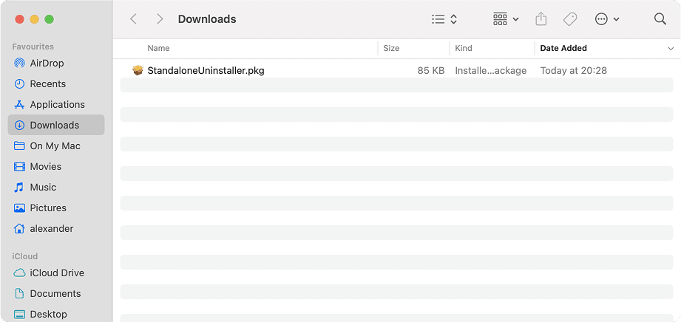Minimize the window with the yellow button
681x322 pixels.
[34, 19]
